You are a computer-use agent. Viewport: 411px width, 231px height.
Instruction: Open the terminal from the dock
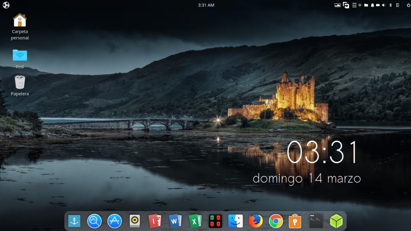pos(316,221)
